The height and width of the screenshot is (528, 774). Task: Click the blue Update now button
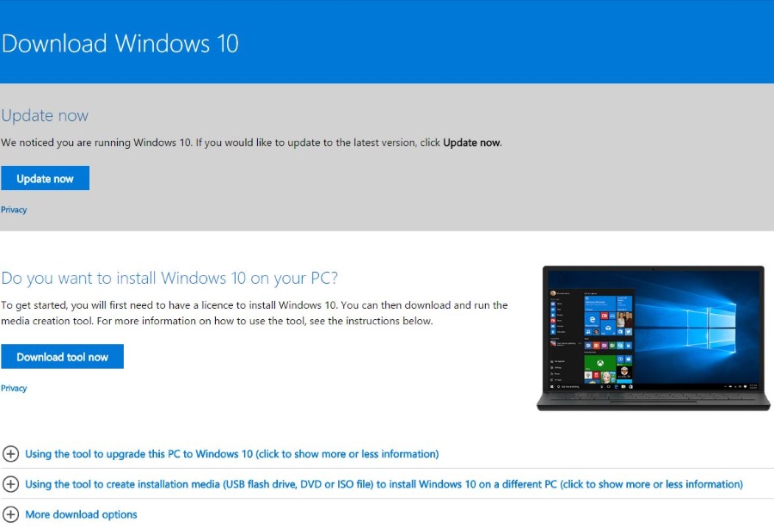pos(45,178)
